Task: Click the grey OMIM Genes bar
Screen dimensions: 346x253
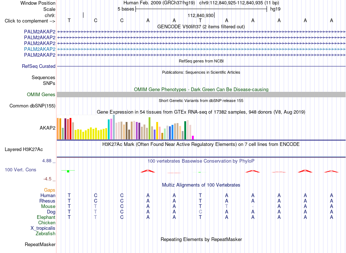Action: click(201, 95)
